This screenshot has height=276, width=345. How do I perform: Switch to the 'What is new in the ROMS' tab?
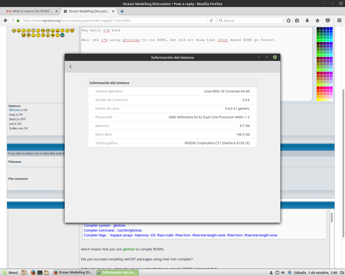coord(31,11)
